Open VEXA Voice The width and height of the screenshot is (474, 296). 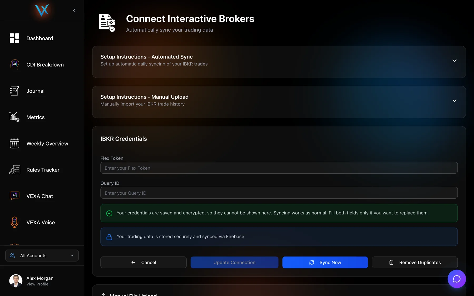(41, 222)
